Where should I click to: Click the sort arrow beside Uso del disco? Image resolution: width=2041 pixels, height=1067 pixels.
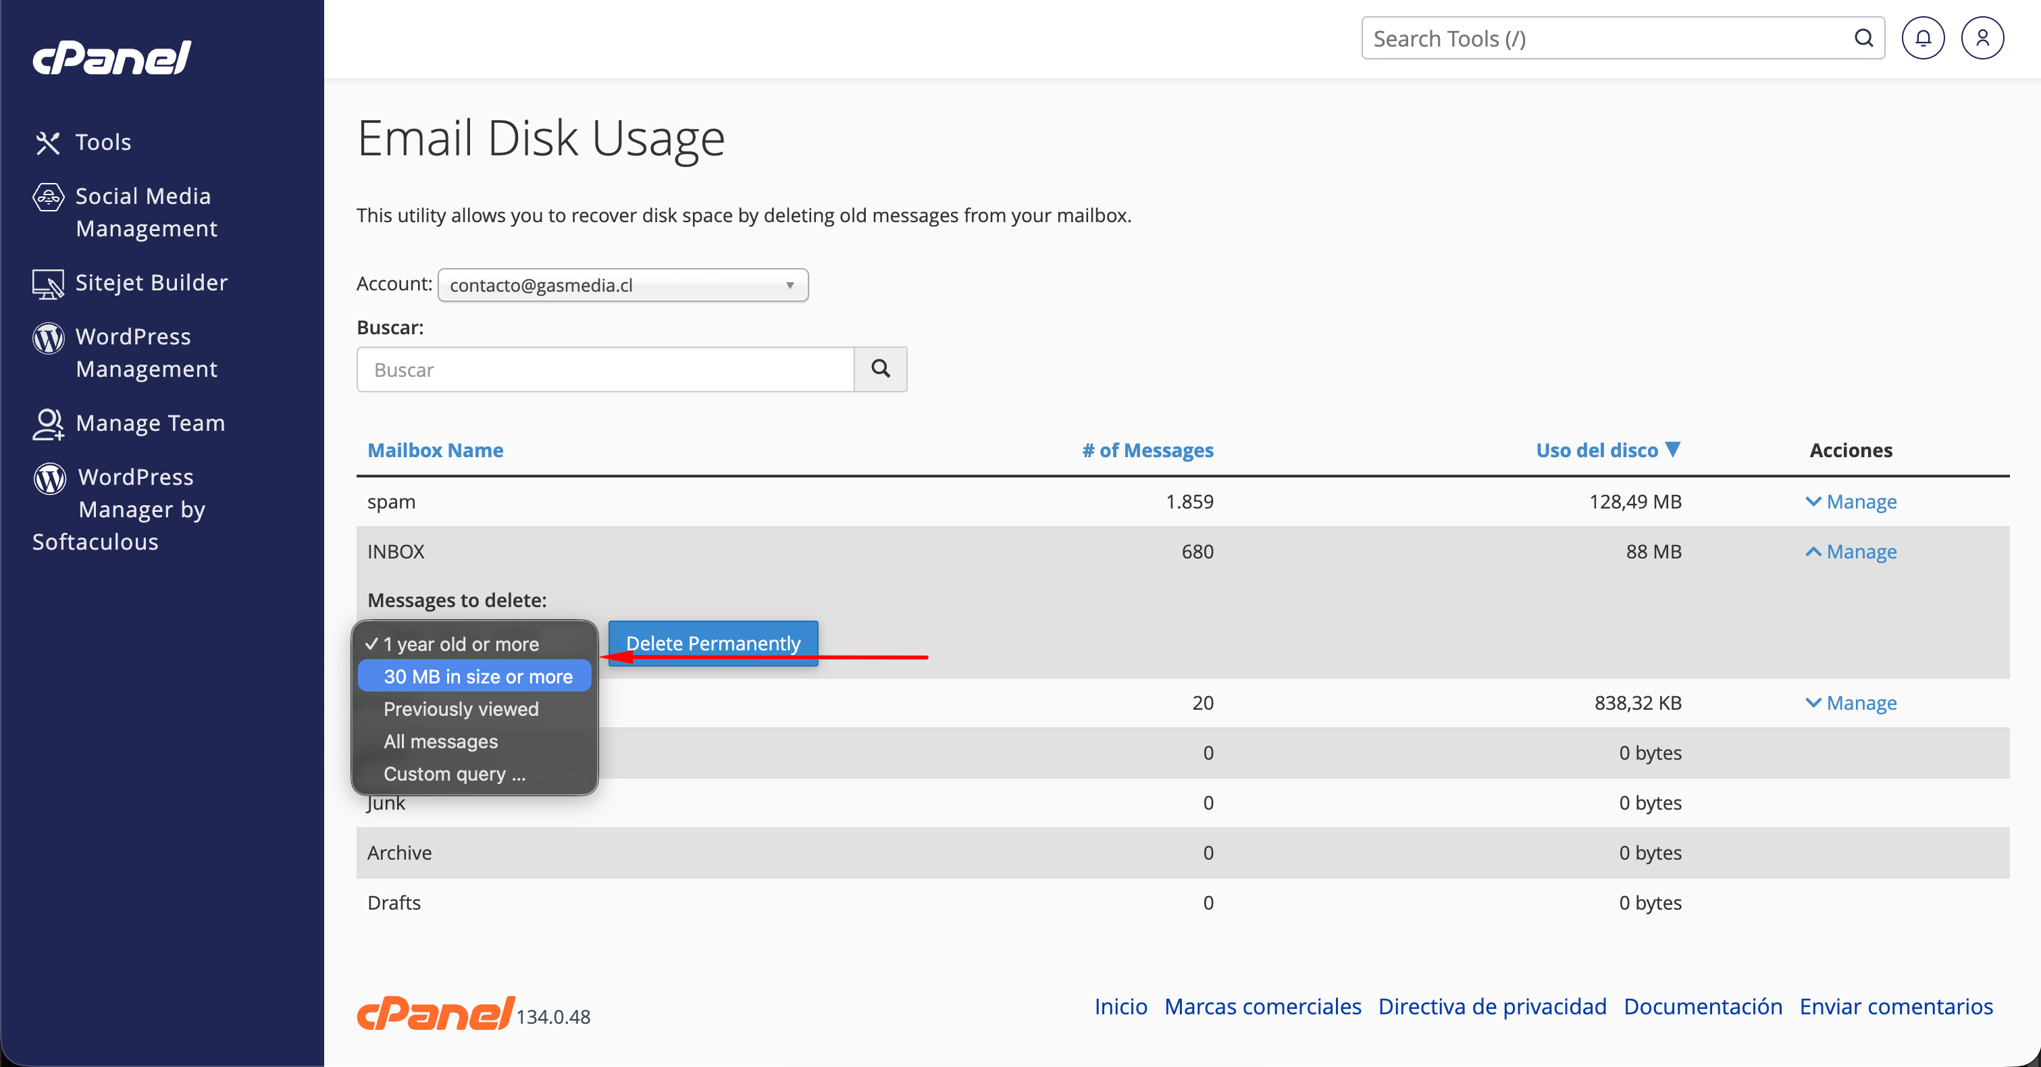pyautogui.click(x=1672, y=449)
